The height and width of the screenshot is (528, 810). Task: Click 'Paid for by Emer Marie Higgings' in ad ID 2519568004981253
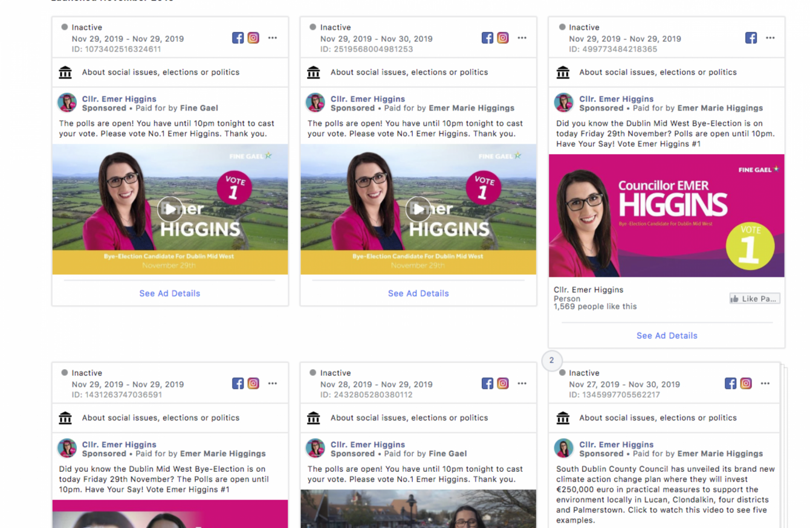pyautogui.click(x=449, y=108)
